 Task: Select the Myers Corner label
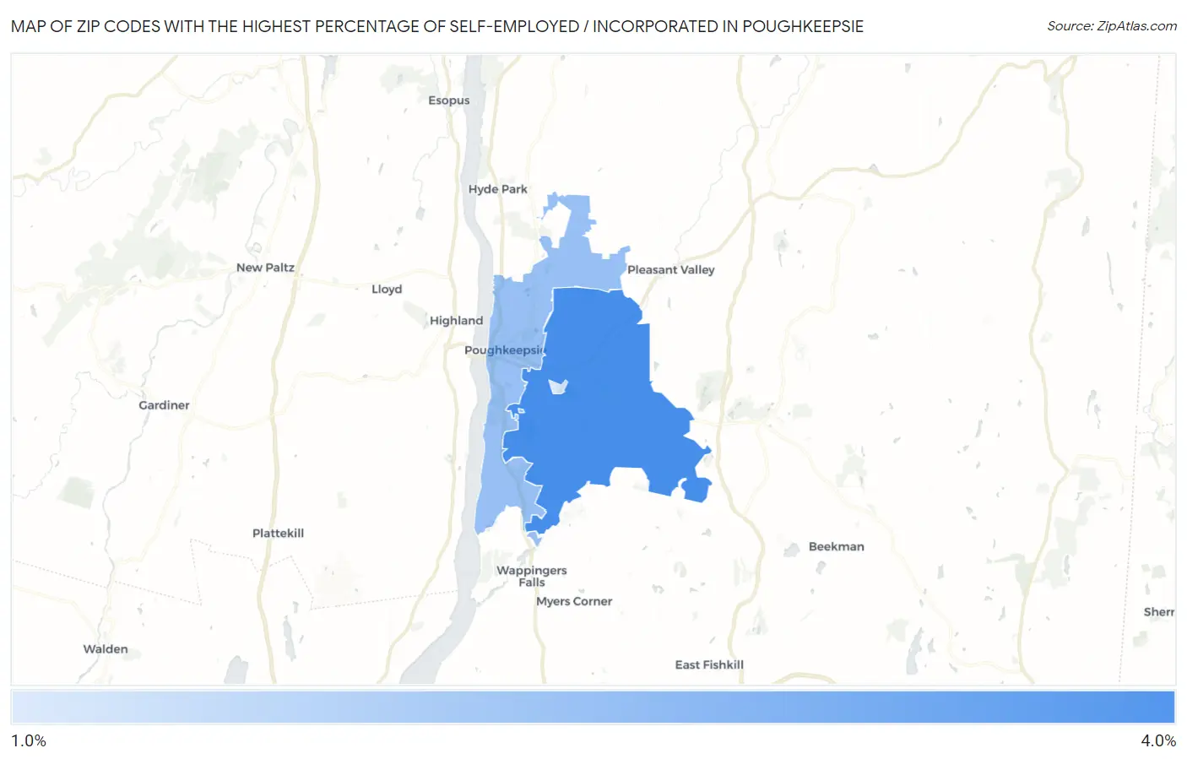pyautogui.click(x=574, y=602)
